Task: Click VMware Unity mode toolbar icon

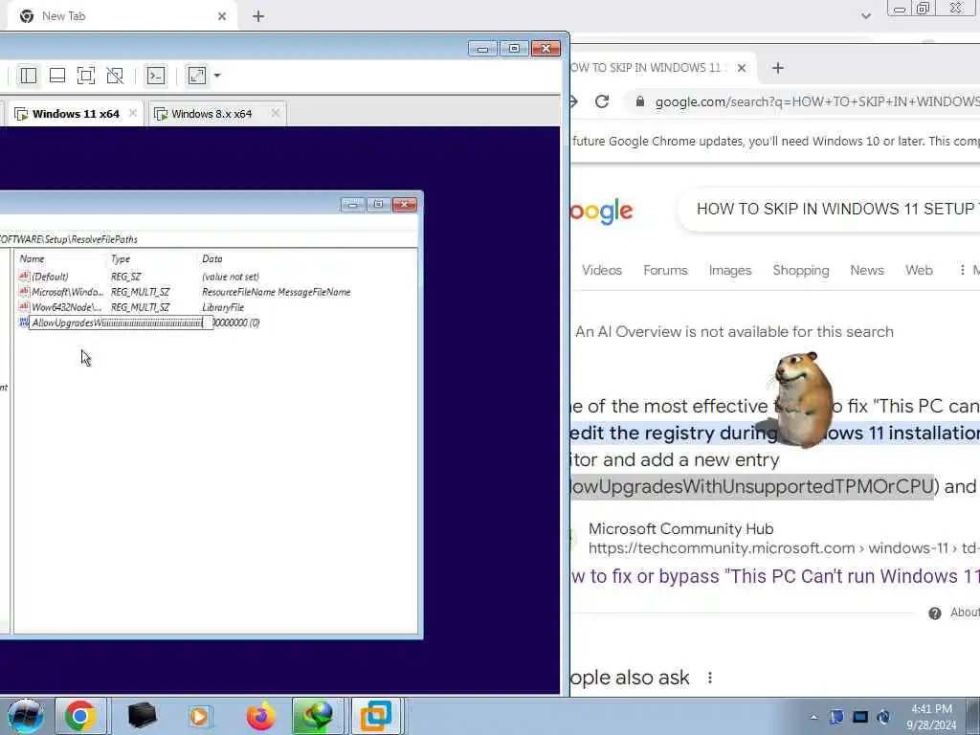Action: 115,76
